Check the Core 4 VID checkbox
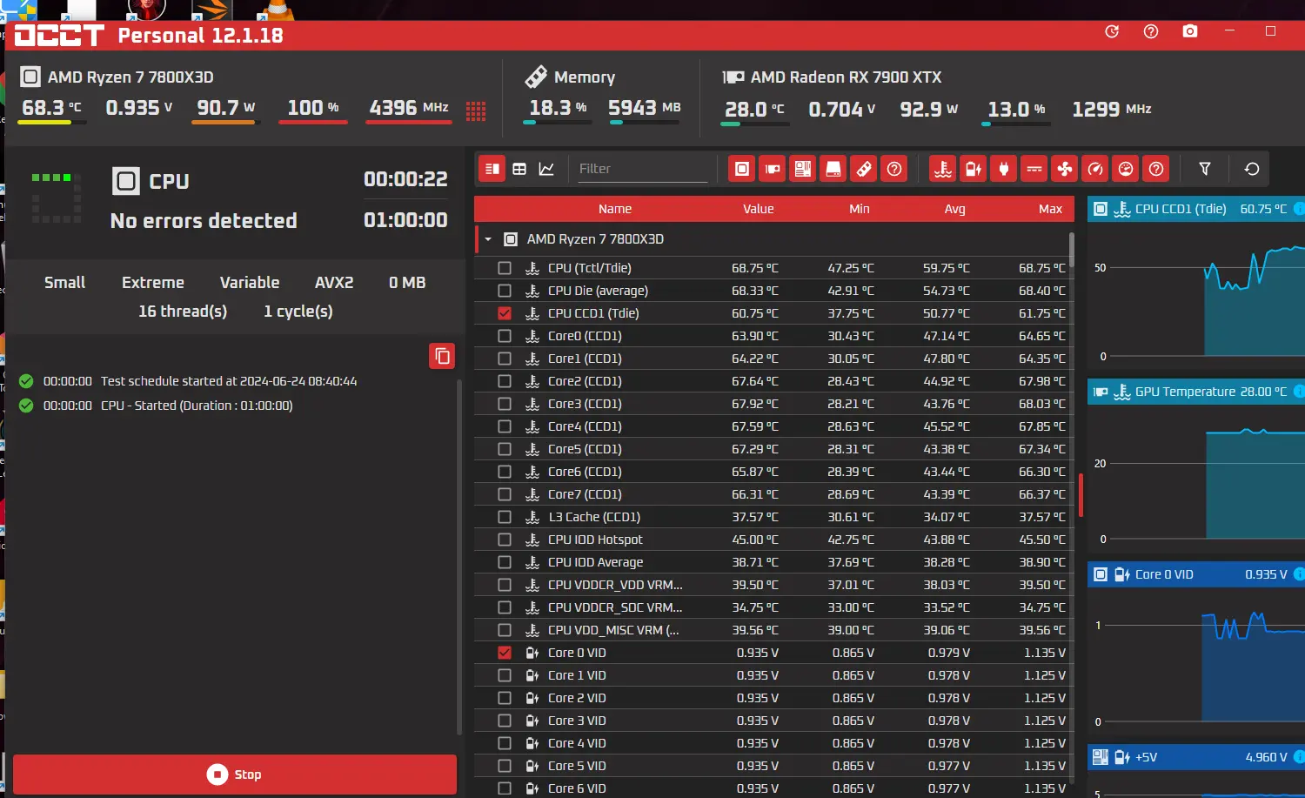Screen dimensions: 1305x798 click(505, 743)
